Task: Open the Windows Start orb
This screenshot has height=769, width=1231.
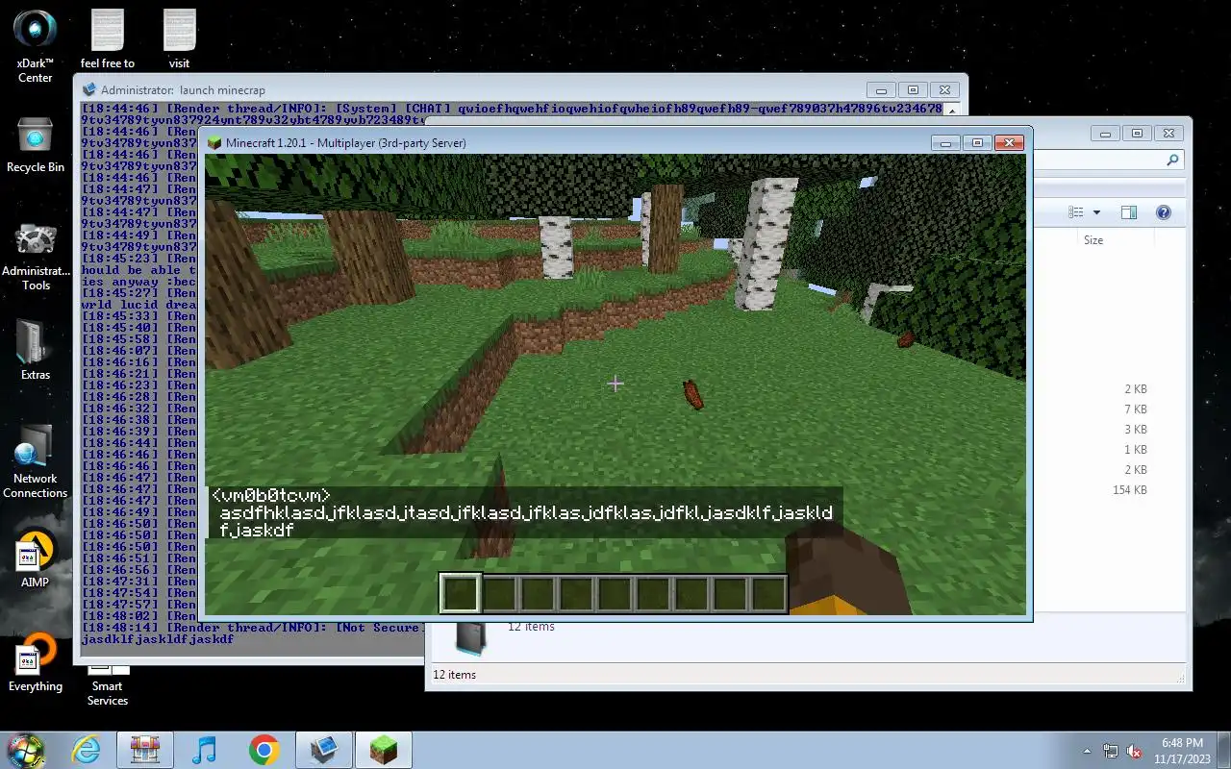Action: (x=25, y=750)
